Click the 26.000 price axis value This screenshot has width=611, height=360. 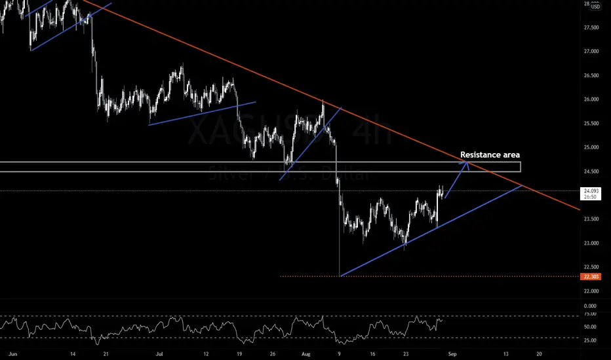591,99
